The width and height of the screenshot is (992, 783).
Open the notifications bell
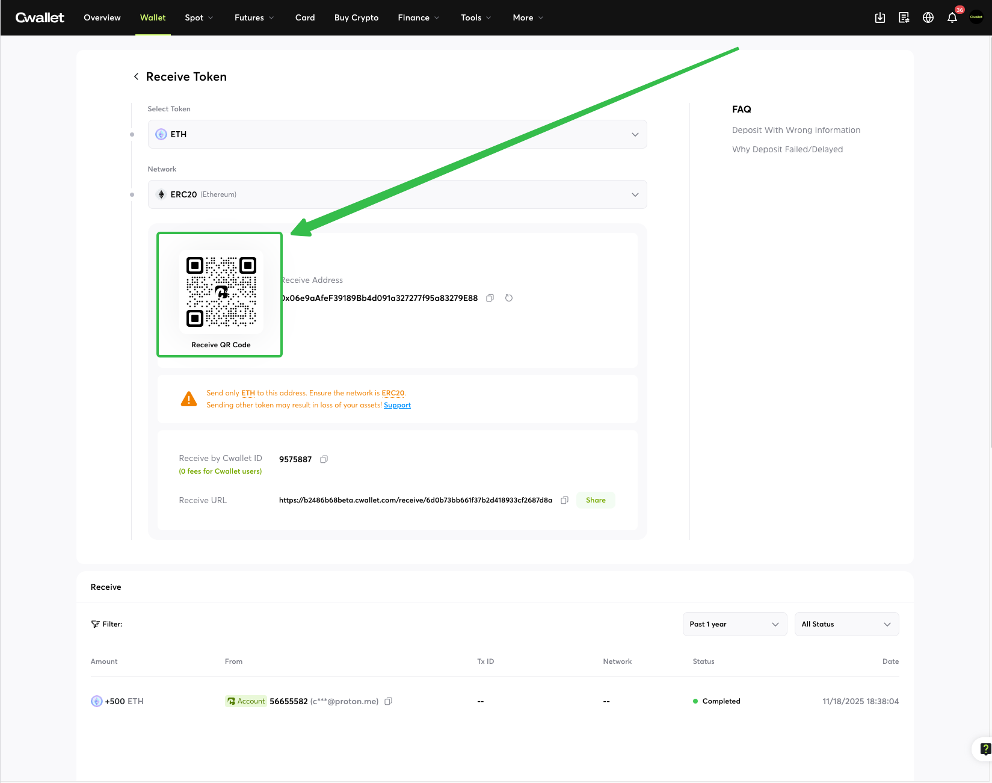pyautogui.click(x=952, y=17)
